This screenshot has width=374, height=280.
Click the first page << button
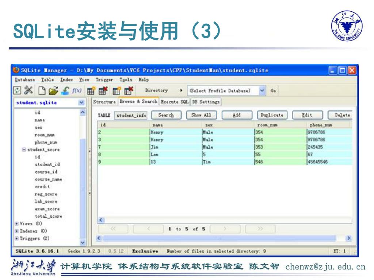pyautogui.click(x=113, y=229)
